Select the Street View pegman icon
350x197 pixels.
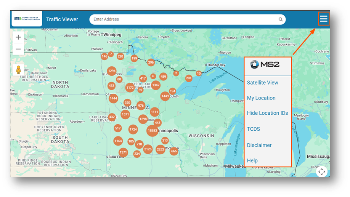click(x=18, y=70)
